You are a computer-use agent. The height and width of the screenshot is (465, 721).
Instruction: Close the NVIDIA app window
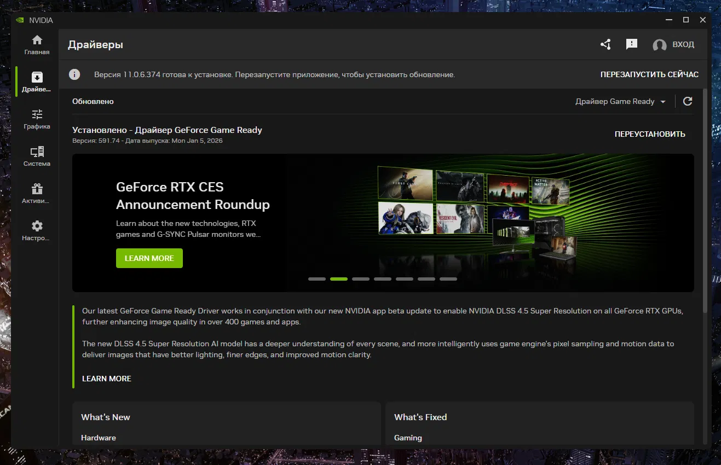click(703, 20)
